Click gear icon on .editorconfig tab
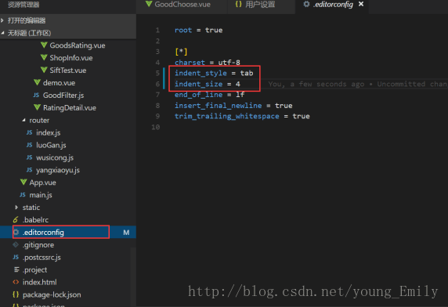Viewport: 448px width, 307px height. pos(306,4)
